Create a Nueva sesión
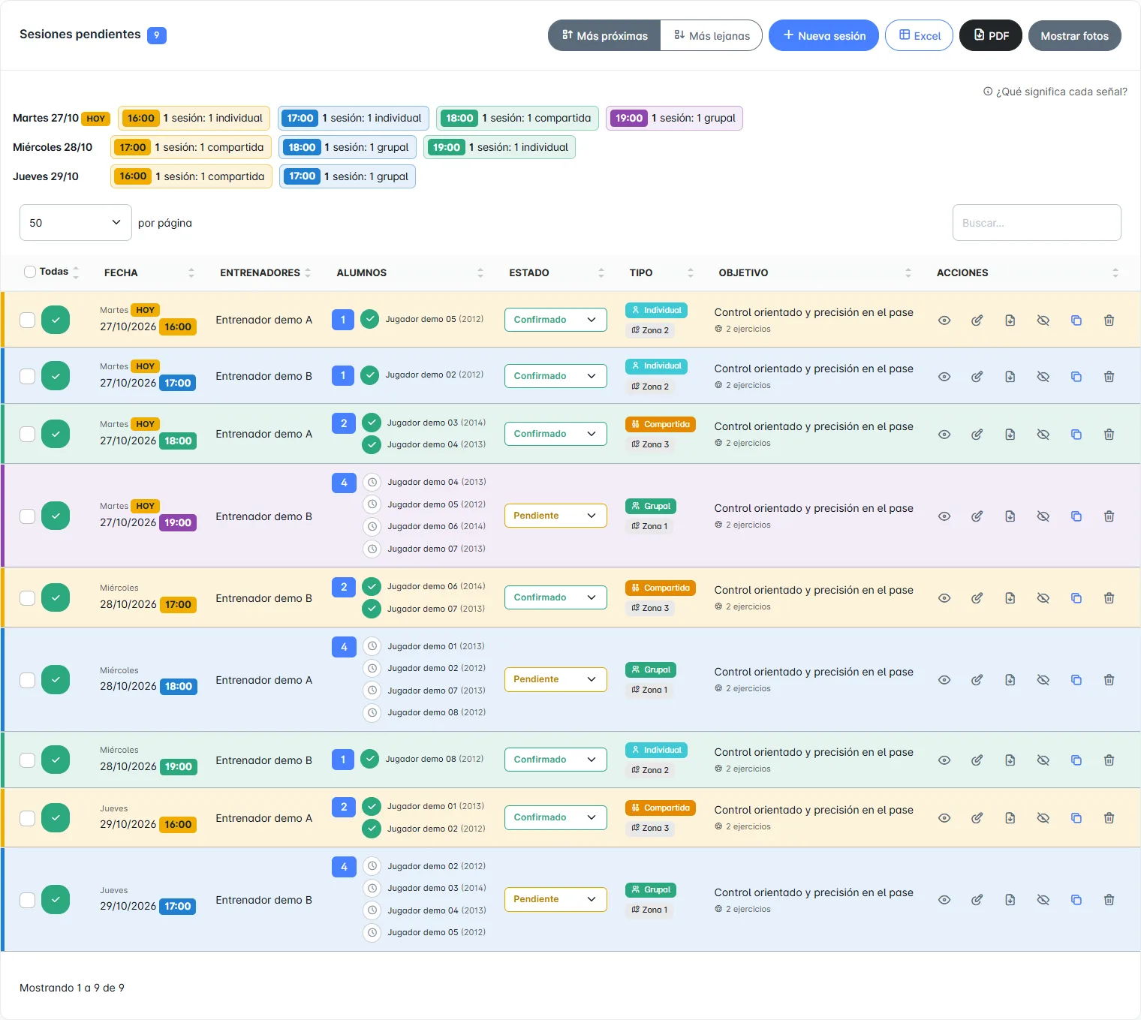1141x1020 pixels. (823, 35)
